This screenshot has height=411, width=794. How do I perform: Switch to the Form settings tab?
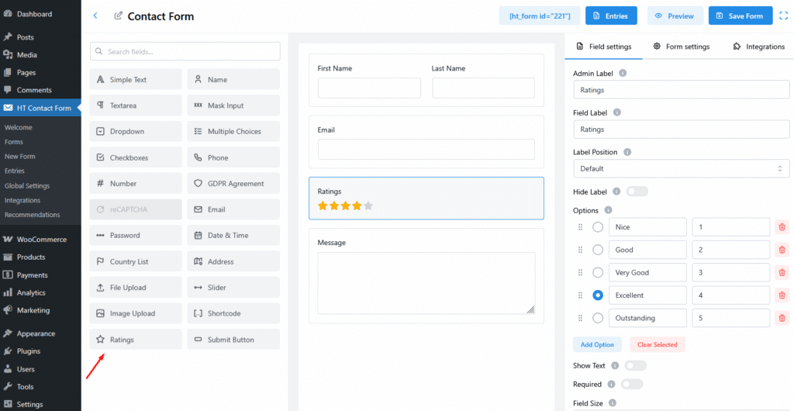(681, 47)
